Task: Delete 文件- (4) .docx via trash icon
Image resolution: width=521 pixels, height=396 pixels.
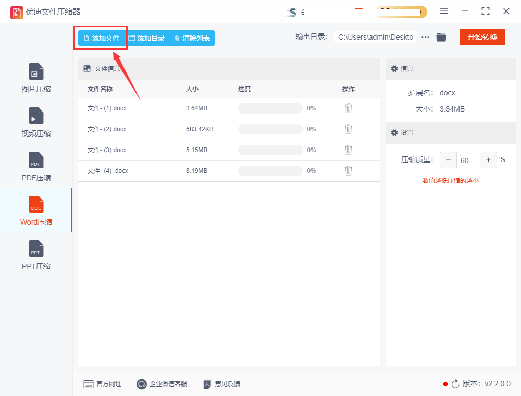Action: click(348, 171)
